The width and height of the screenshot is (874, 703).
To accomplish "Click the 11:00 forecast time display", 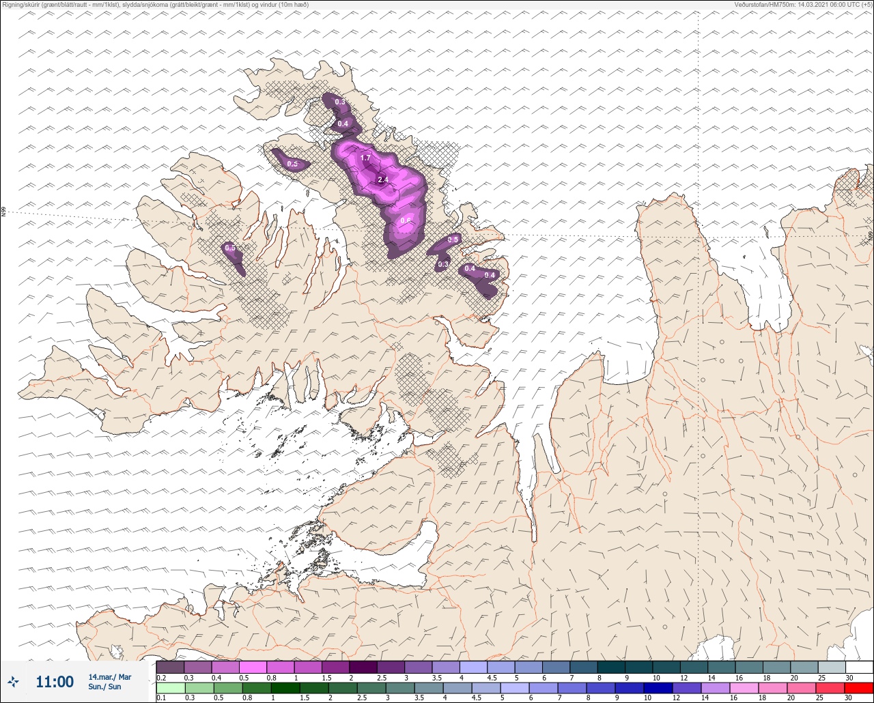I will coord(55,681).
